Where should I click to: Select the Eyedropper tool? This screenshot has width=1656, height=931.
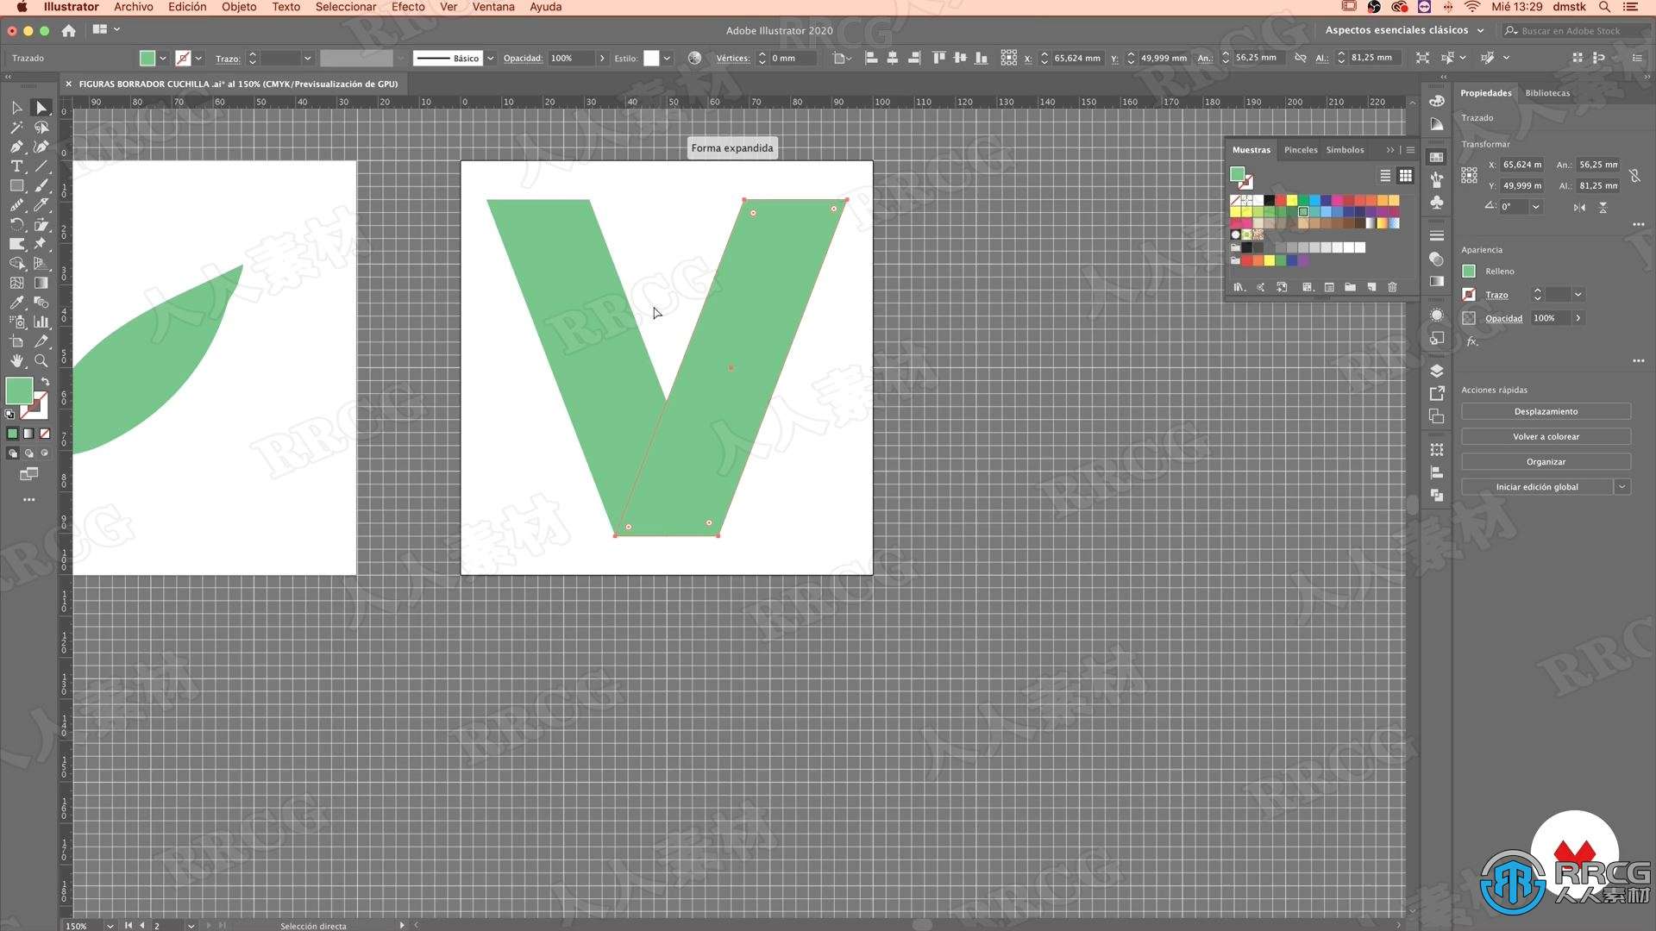(16, 303)
